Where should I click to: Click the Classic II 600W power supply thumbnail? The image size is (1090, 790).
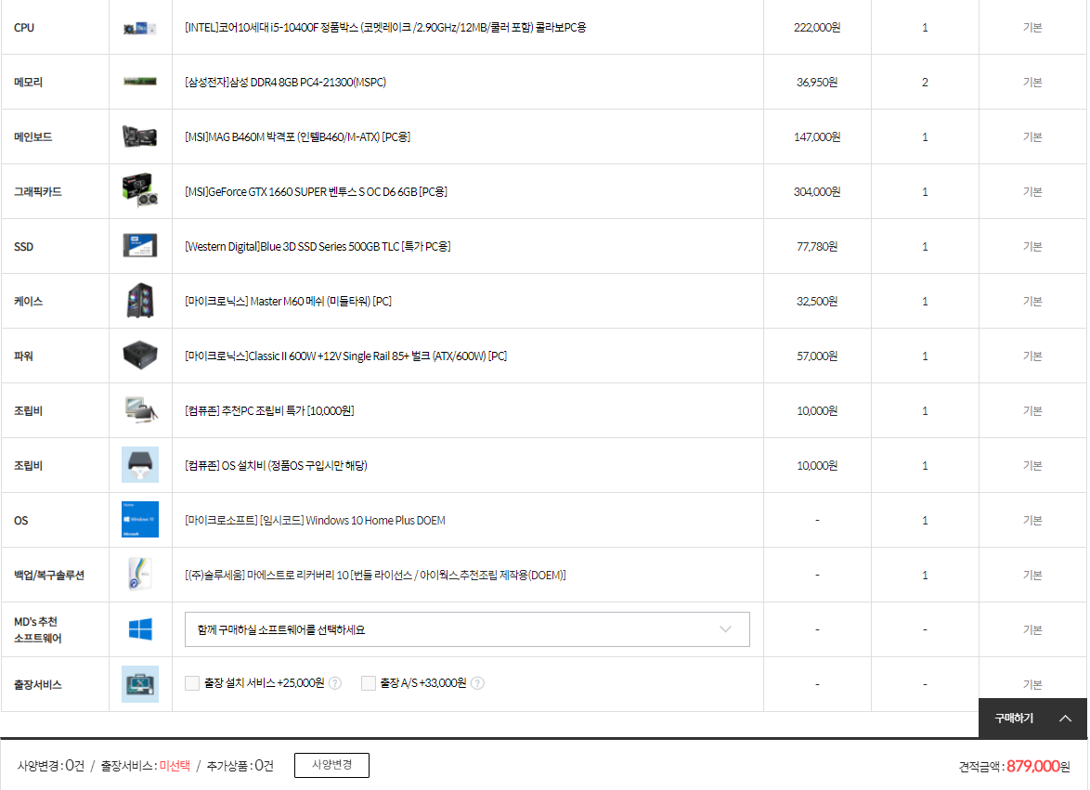click(x=139, y=355)
